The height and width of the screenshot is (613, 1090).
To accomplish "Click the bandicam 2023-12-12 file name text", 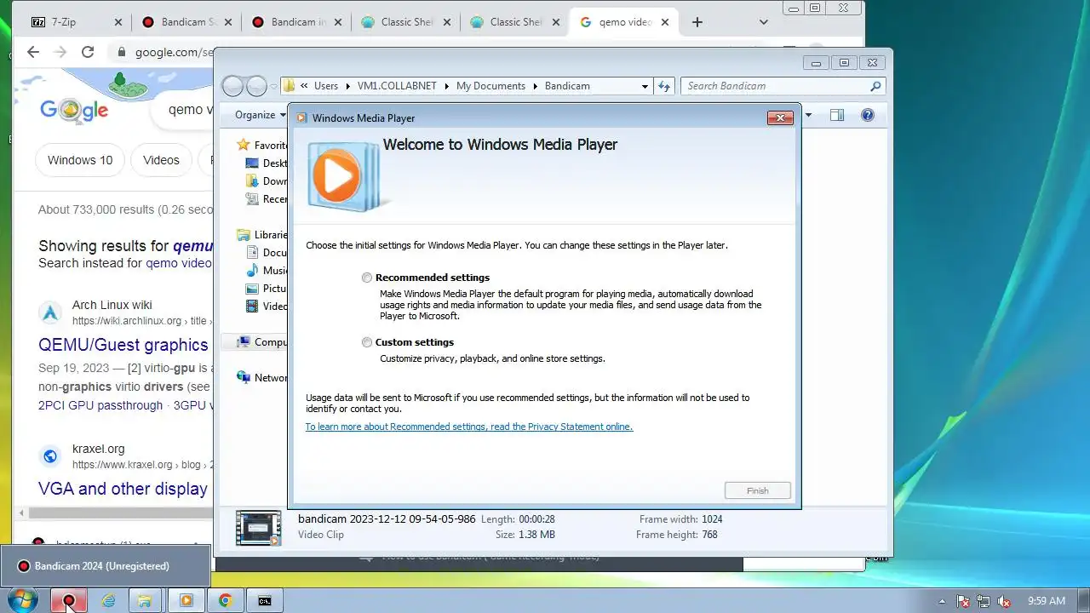I will click(387, 518).
